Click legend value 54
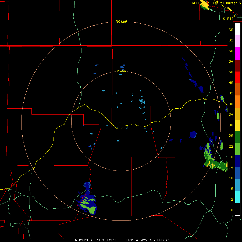Screen dimensions: 242x242 coord(231,61)
